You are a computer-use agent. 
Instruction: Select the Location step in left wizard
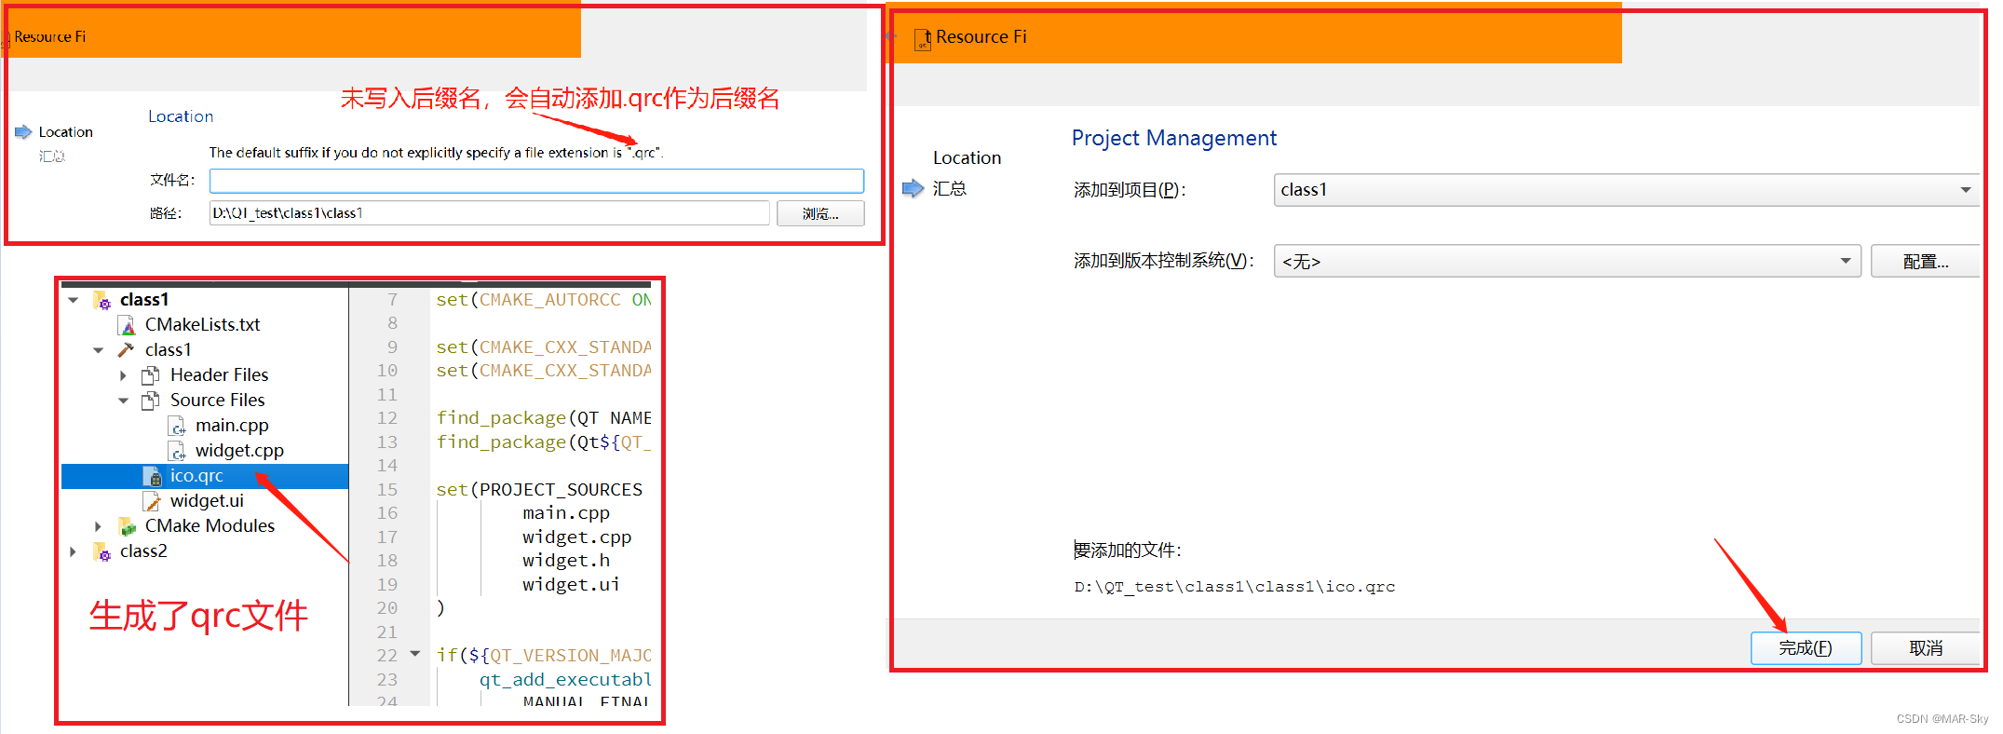pos(65,132)
